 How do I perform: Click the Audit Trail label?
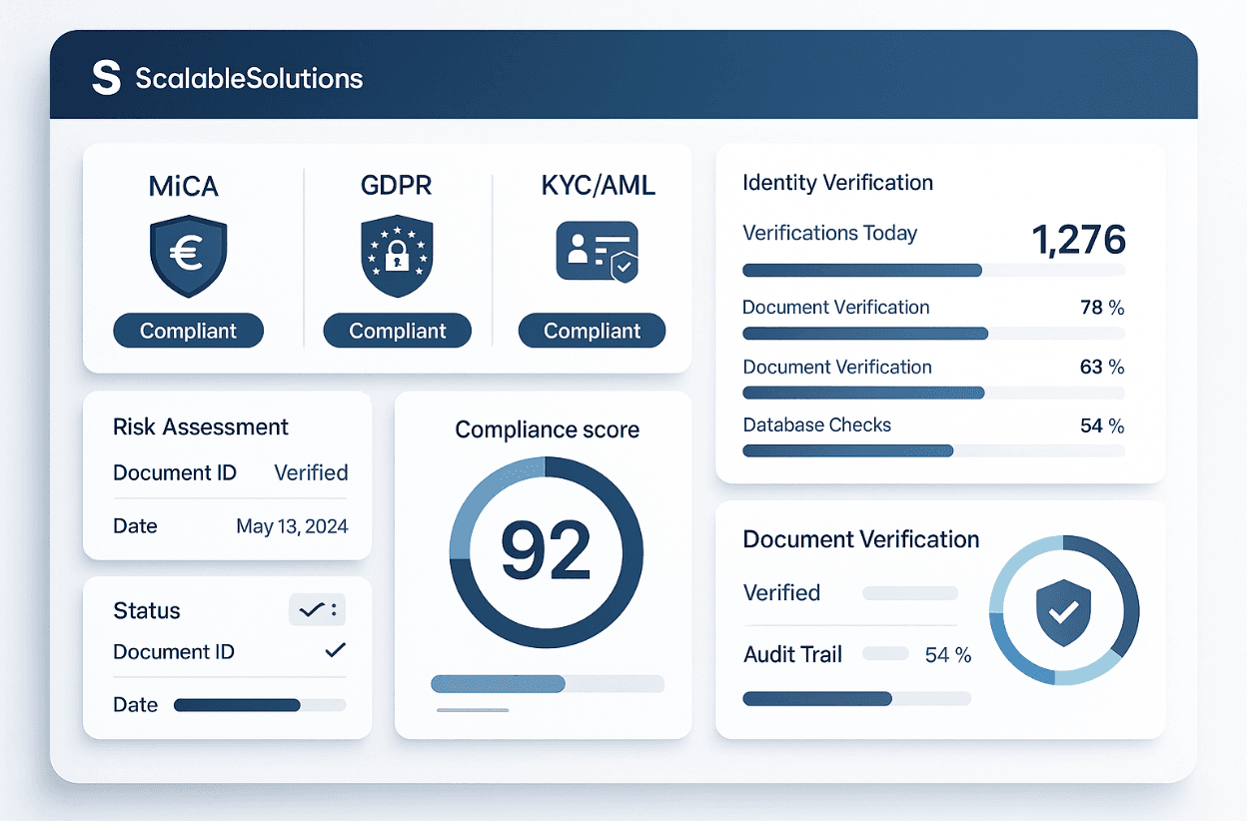coord(792,655)
